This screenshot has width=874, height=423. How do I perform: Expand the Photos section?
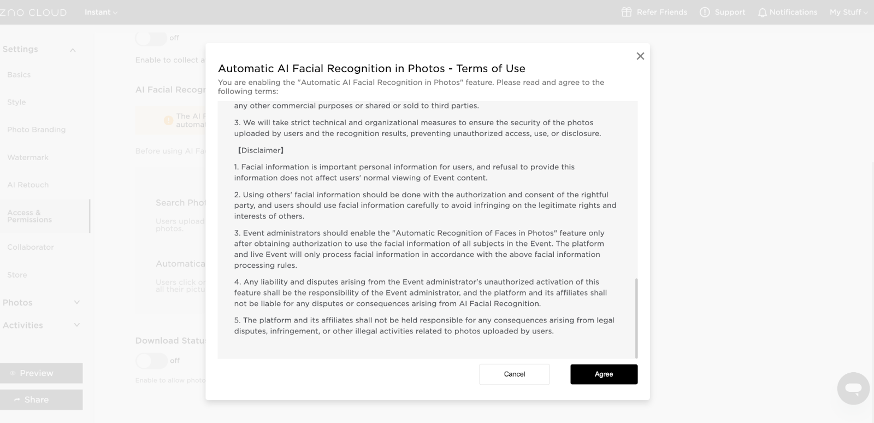click(76, 302)
